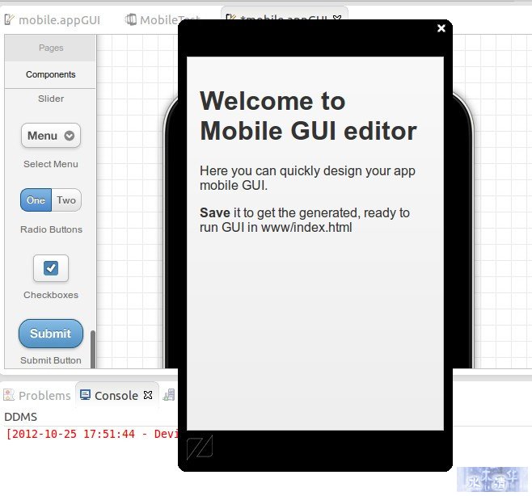Click the blue Submit button component

[x=51, y=334]
